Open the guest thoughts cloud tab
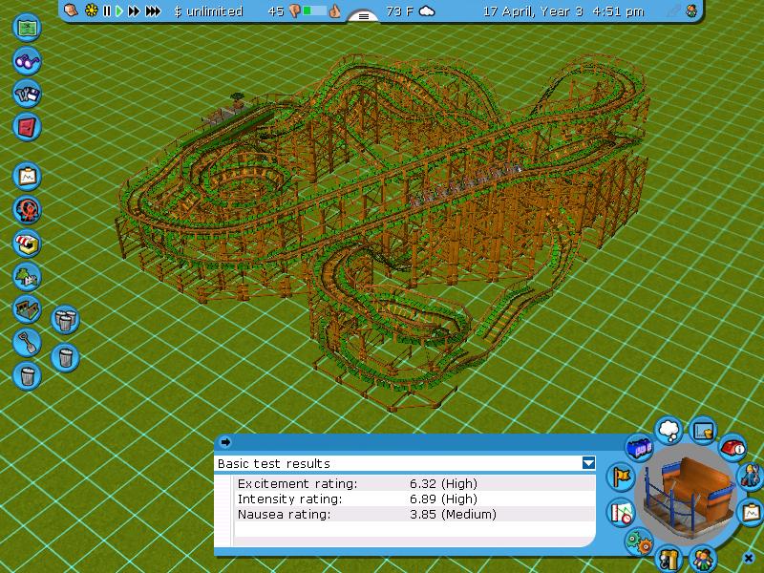Image resolution: width=764 pixels, height=573 pixels. (669, 431)
